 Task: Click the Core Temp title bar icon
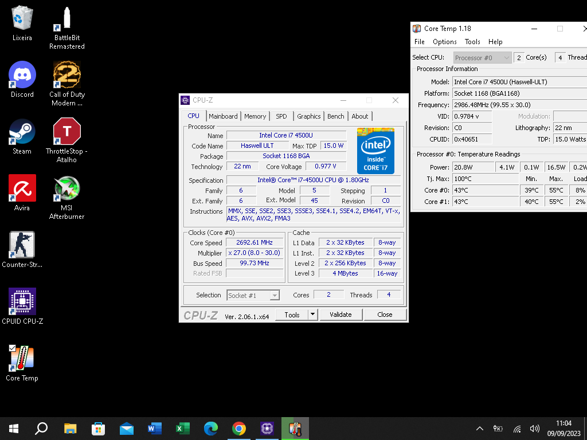(417, 29)
